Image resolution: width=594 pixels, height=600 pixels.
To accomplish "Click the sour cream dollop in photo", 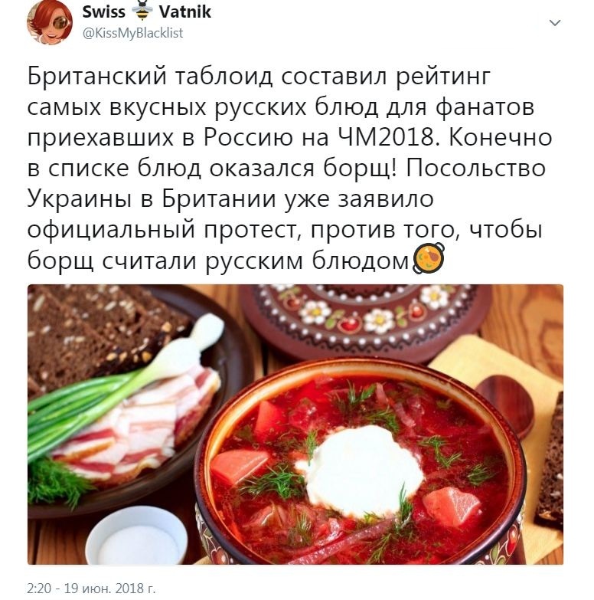I will click(x=361, y=469).
